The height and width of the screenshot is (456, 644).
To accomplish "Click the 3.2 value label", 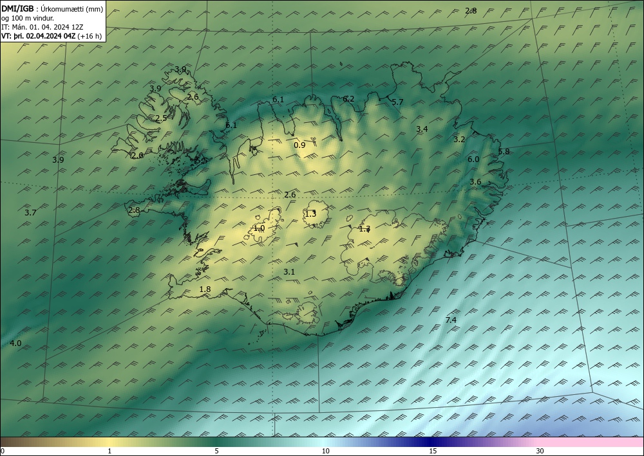I will coord(459,140).
